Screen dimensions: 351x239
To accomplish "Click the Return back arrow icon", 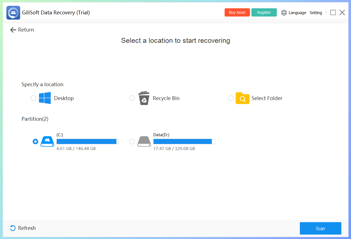I will click(x=13, y=30).
